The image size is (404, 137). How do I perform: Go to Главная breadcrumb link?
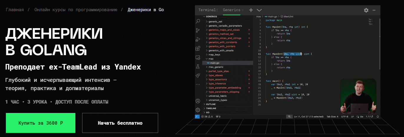[x=15, y=10]
